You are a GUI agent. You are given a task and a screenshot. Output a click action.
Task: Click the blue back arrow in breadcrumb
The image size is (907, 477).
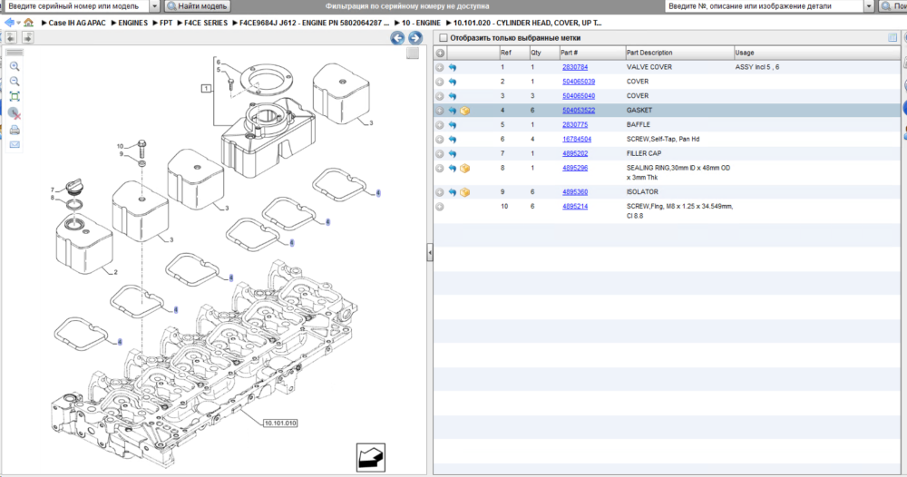pos(9,23)
